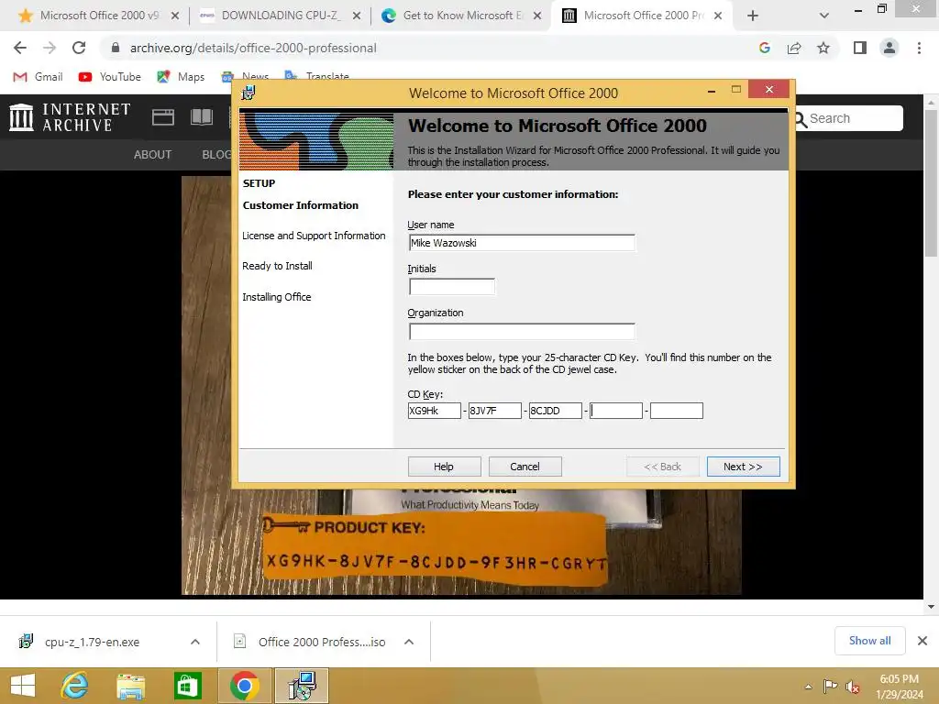Open the YouTube bookmark
The image size is (939, 704).
(110, 77)
